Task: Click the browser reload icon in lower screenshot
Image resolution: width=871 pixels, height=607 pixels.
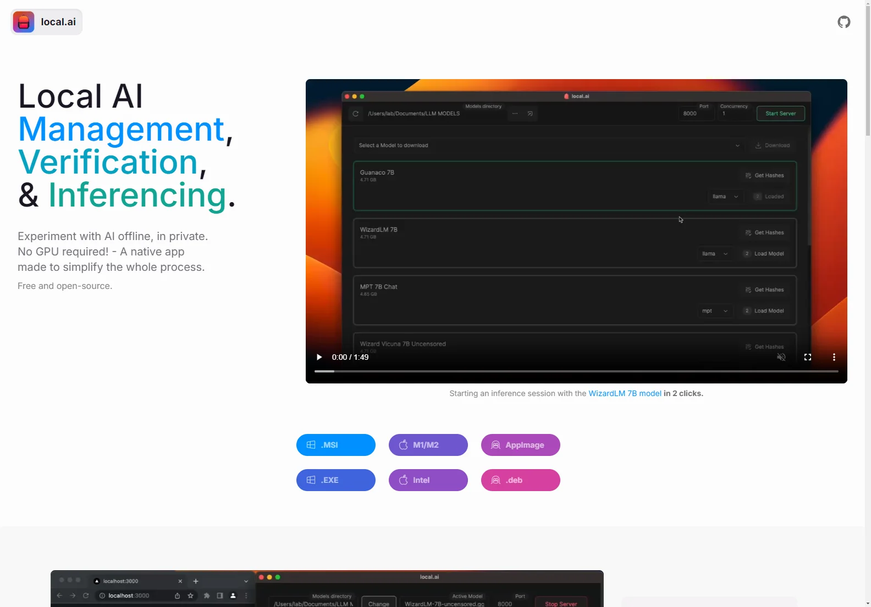Action: [x=86, y=596]
